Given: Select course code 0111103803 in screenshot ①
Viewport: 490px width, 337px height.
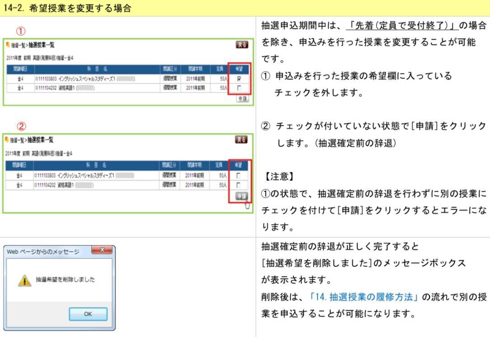Looking at the screenshot, I should (x=46, y=79).
